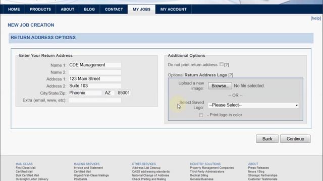This screenshot has height=181, width=323.
Task: Open the Medical Billing footer link
Action: click(199, 175)
